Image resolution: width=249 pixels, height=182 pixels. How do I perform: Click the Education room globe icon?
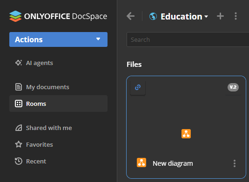pyautogui.click(x=153, y=16)
